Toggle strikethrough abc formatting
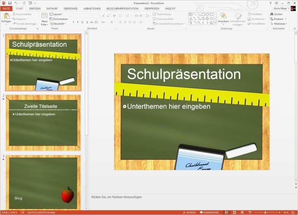 coord(91,22)
